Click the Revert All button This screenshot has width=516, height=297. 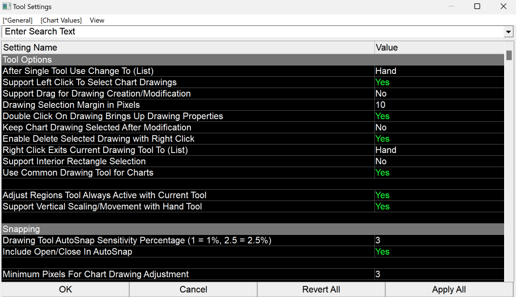pos(321,290)
